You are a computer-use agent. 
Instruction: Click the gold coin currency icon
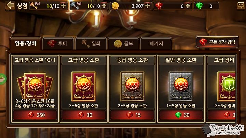coord(115,6)
